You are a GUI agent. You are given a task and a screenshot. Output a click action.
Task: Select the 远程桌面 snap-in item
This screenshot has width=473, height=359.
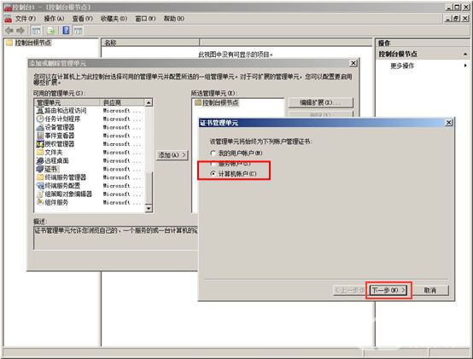point(56,160)
